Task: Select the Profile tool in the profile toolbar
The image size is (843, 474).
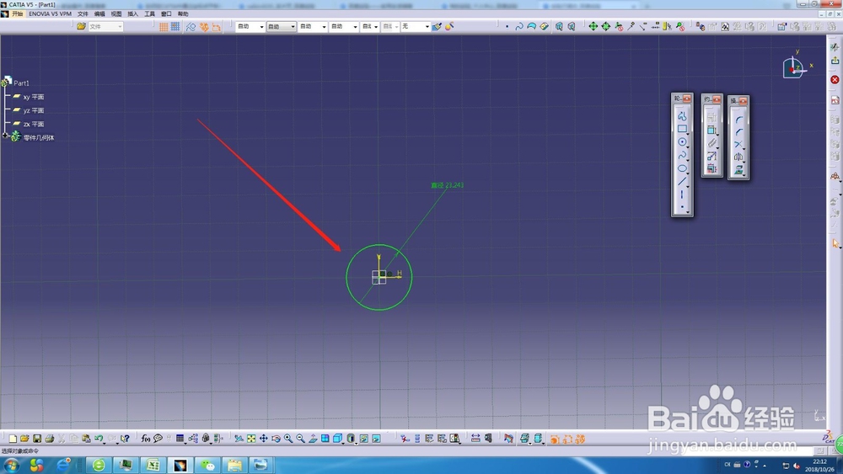Action: (682, 115)
